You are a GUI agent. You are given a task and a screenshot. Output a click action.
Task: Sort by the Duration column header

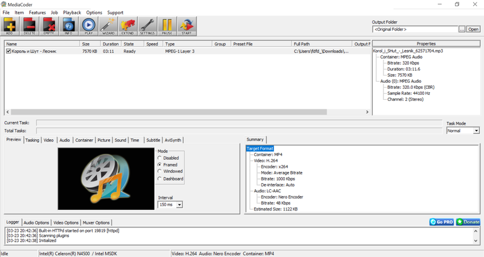tap(111, 44)
